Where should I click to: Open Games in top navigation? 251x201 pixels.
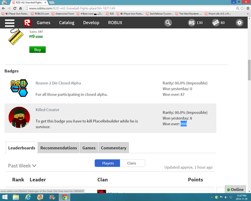click(x=44, y=23)
